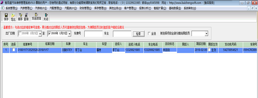The height and width of the screenshot is (98, 258).
Task: Check the 选择 box in row 1
Action: 14,50
